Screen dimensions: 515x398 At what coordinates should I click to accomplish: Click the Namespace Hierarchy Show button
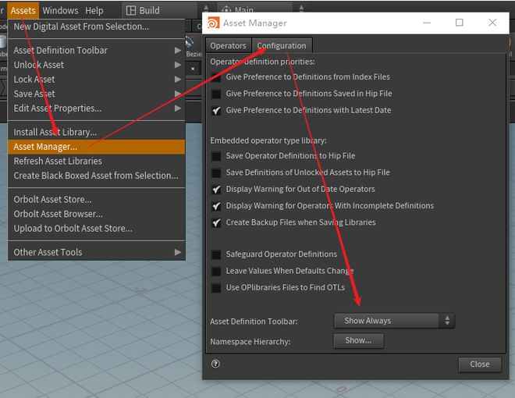point(358,341)
